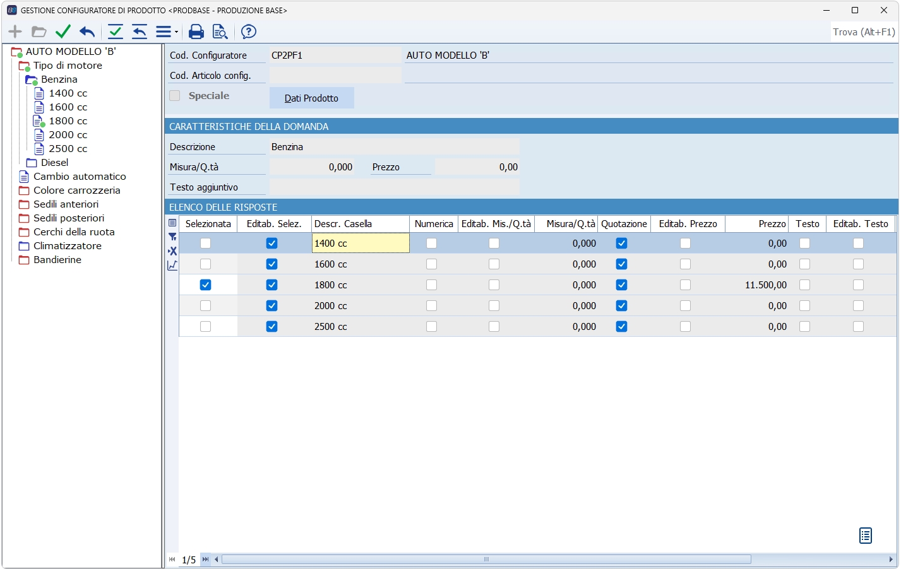This screenshot has height=569, width=901.
Task: Jump to last record navigation button
Action: coord(205,560)
